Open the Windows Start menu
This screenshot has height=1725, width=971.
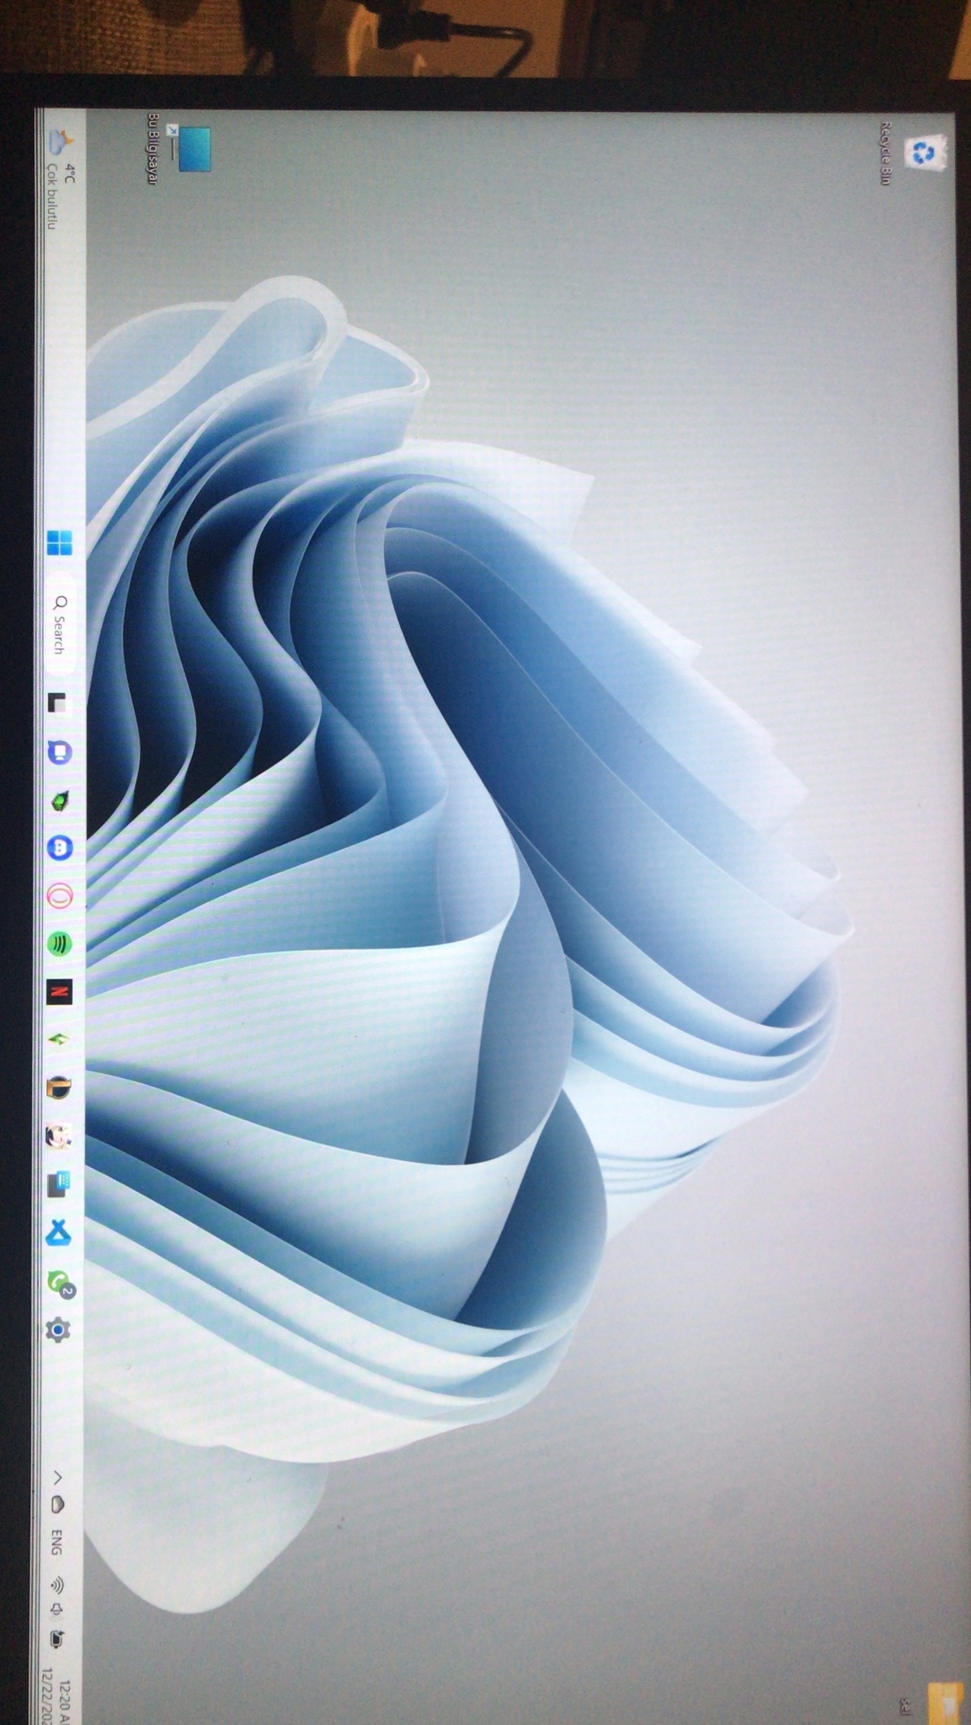point(59,543)
